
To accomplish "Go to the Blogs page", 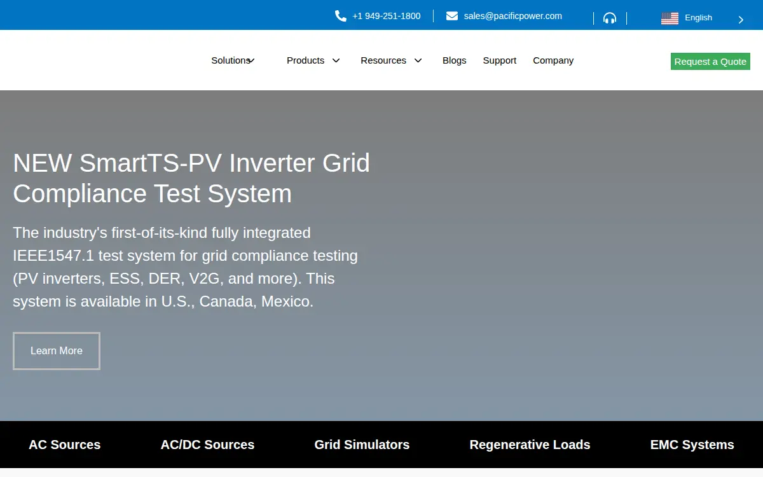I will [x=455, y=60].
